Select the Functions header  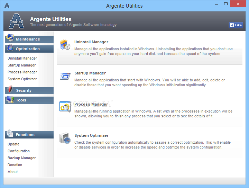(x=29, y=135)
